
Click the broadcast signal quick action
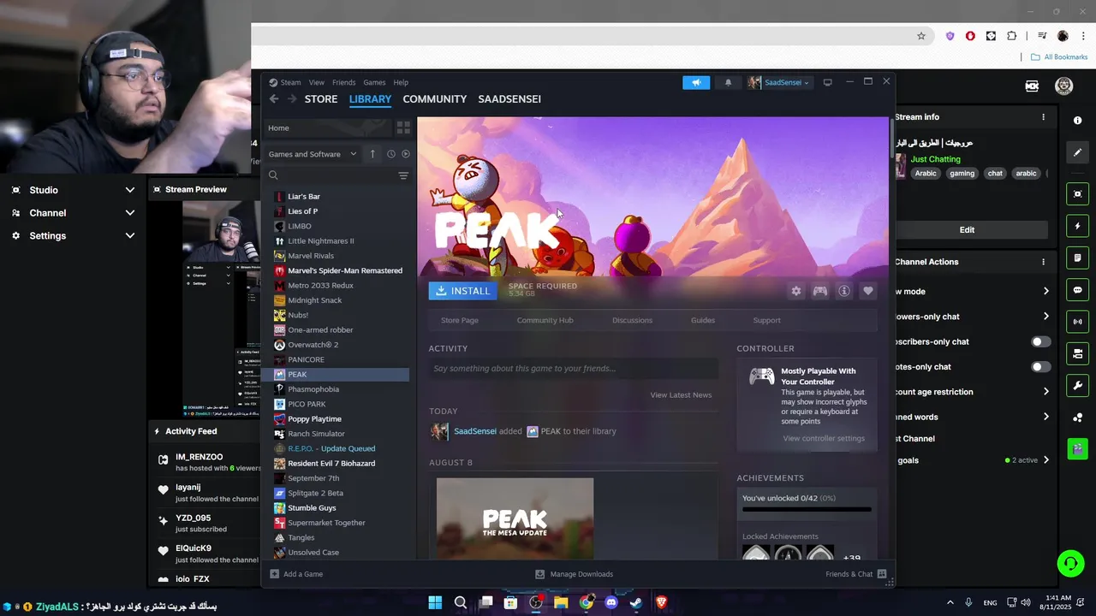click(1078, 322)
